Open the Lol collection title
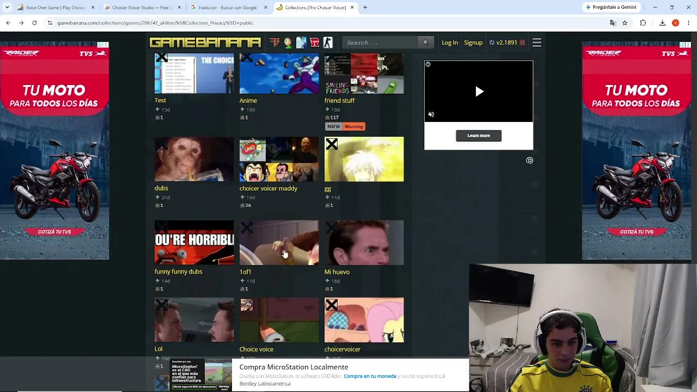This screenshot has height=392, width=697. (158, 348)
